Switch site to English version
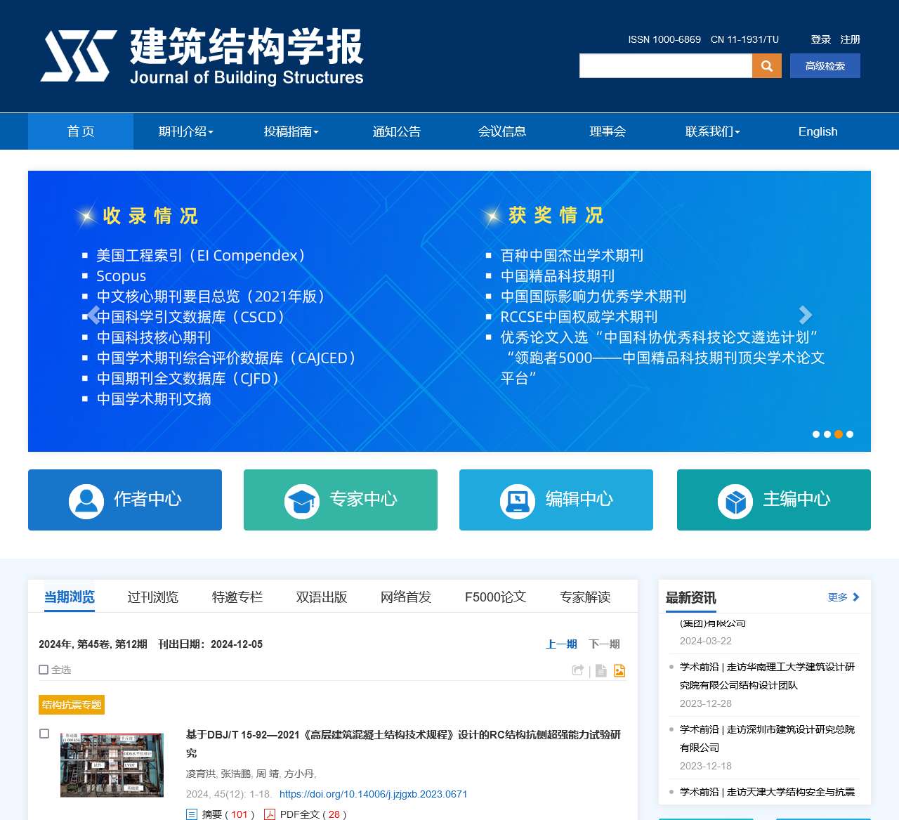This screenshot has height=820, width=899. (818, 131)
